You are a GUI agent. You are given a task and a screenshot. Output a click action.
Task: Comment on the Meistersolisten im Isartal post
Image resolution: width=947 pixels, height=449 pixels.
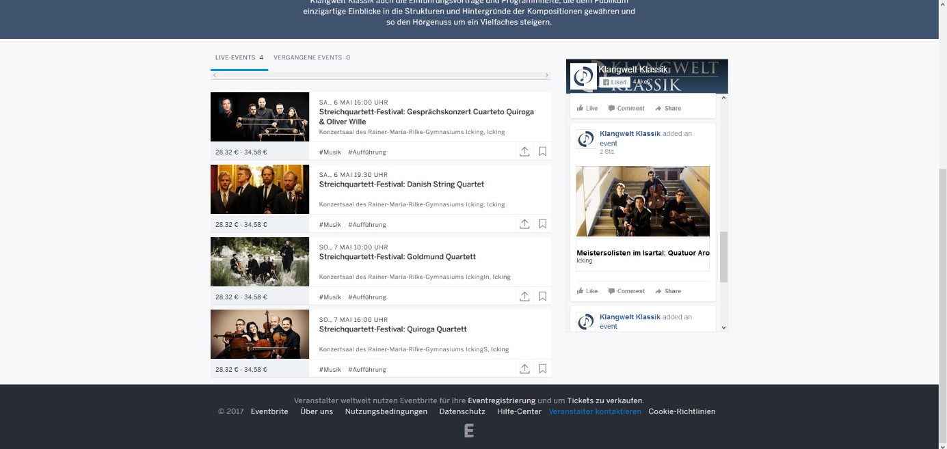[x=626, y=291]
